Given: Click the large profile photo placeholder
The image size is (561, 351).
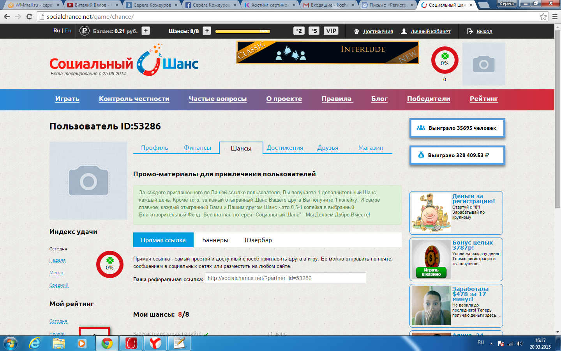Looking at the screenshot, I should click(88, 181).
